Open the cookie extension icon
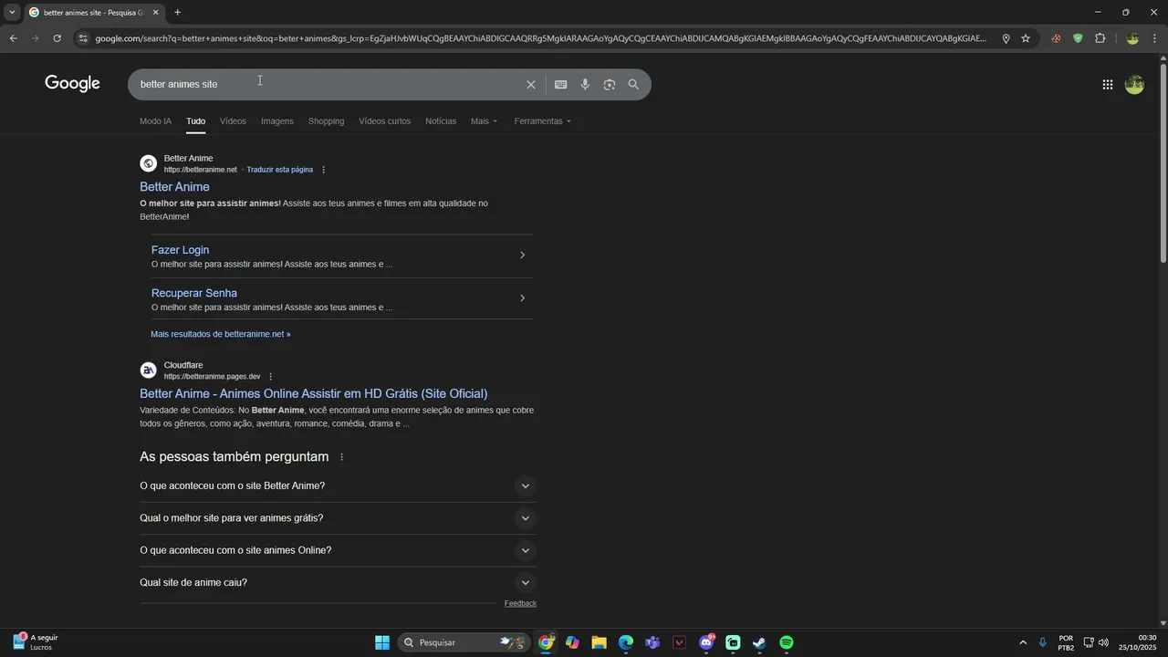Screen dimensions: 1168x657 click(1056, 38)
